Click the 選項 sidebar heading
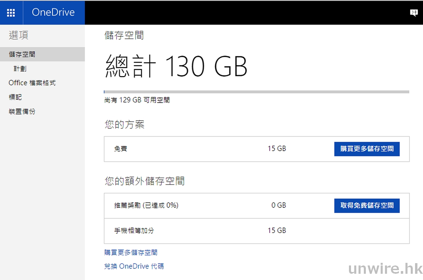Screen dimensions: 423x280 click(x=19, y=35)
